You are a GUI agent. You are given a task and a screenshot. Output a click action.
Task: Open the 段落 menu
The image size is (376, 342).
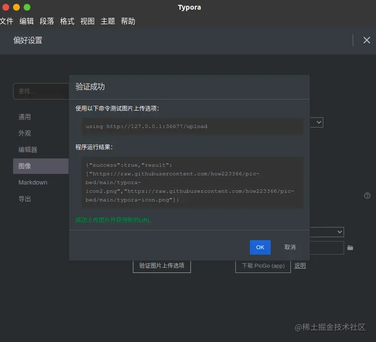click(x=47, y=21)
